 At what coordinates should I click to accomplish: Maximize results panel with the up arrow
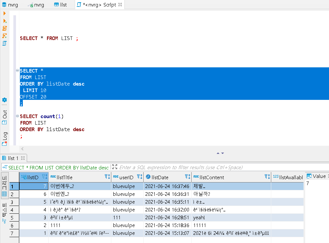pos(218,153)
